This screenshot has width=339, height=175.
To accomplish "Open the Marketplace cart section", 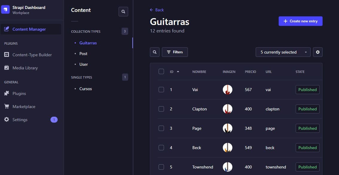I will coord(24,107).
